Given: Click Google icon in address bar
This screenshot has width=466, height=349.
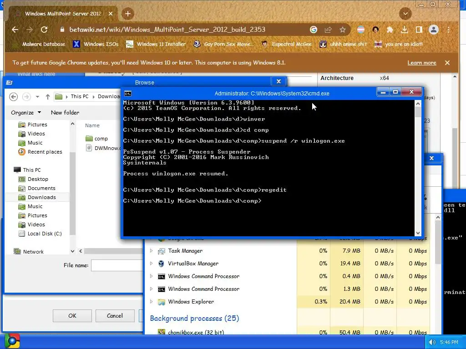Looking at the screenshot, I should (313, 30).
